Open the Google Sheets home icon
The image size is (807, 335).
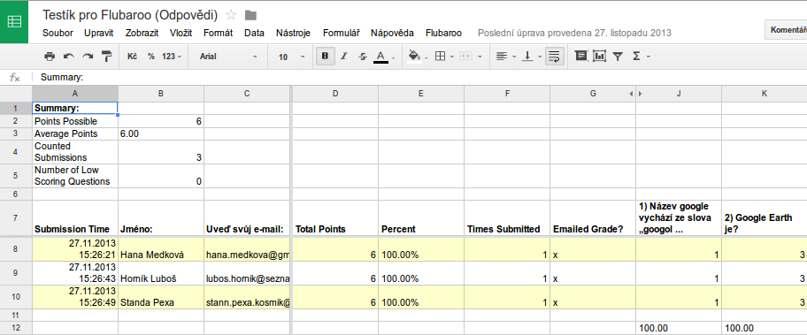click(x=14, y=21)
